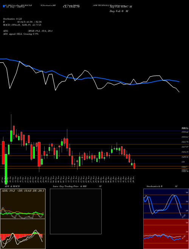Select the 1464.33 price level label
This screenshot has height=249, width=189.
185,152
